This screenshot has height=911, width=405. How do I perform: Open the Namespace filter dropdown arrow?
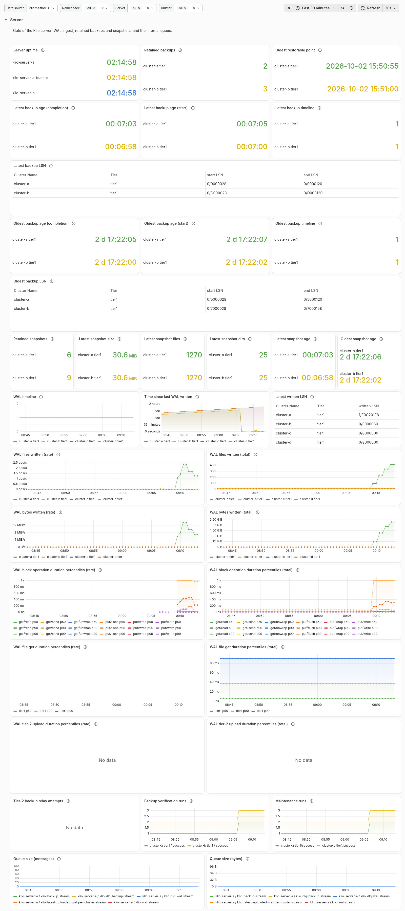click(107, 8)
